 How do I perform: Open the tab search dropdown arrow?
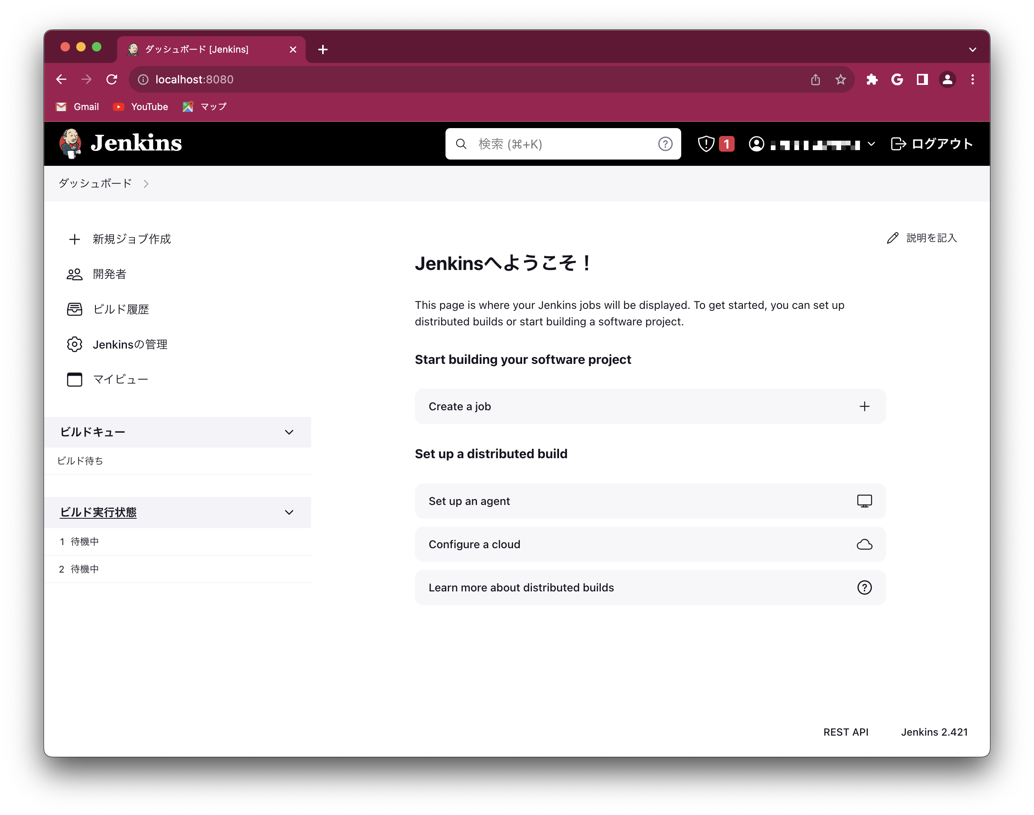point(972,50)
